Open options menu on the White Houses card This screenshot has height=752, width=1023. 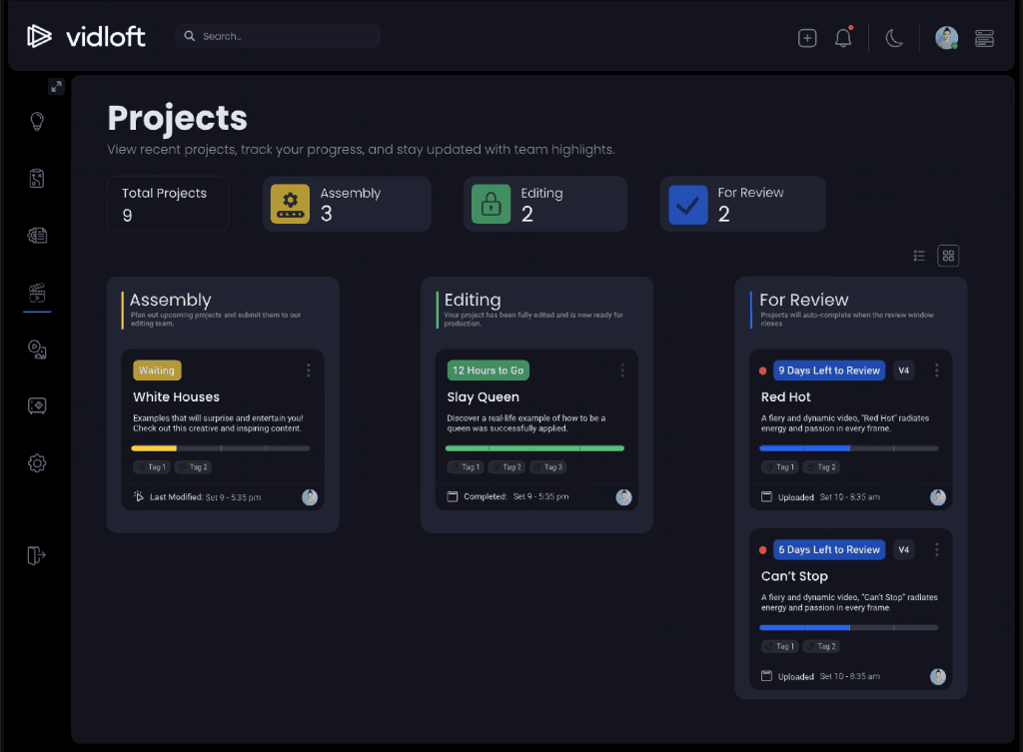[x=309, y=370]
